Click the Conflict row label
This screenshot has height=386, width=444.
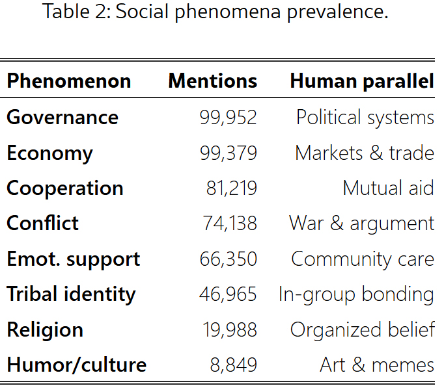click(x=42, y=223)
